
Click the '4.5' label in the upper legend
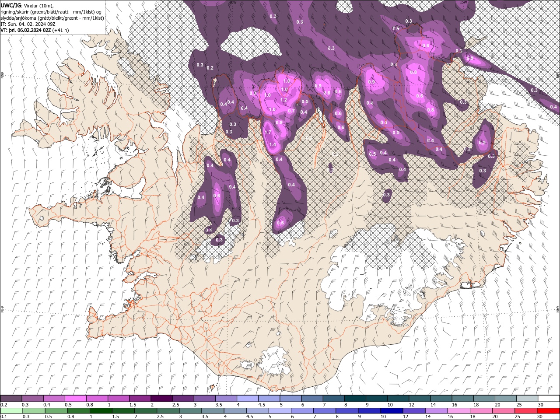point(262,405)
